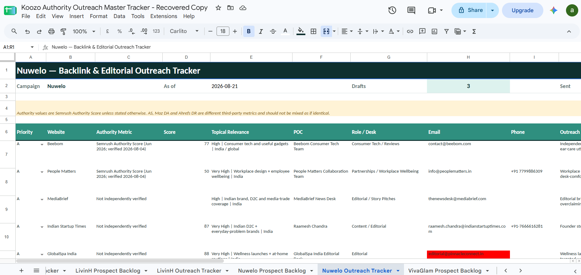This screenshot has height=275, width=581.
Task: Insert a link
Action: (x=410, y=31)
